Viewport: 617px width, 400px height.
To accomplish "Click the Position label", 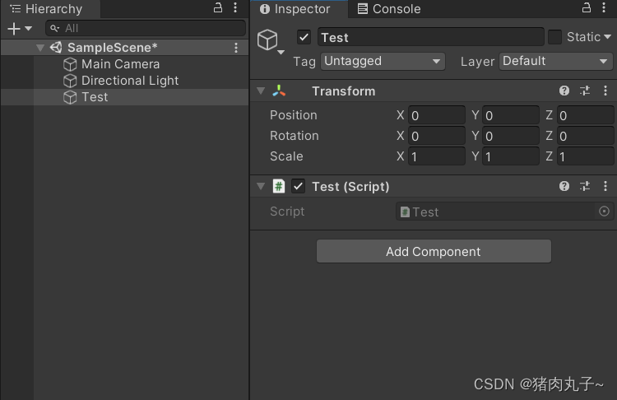I will [x=294, y=115].
